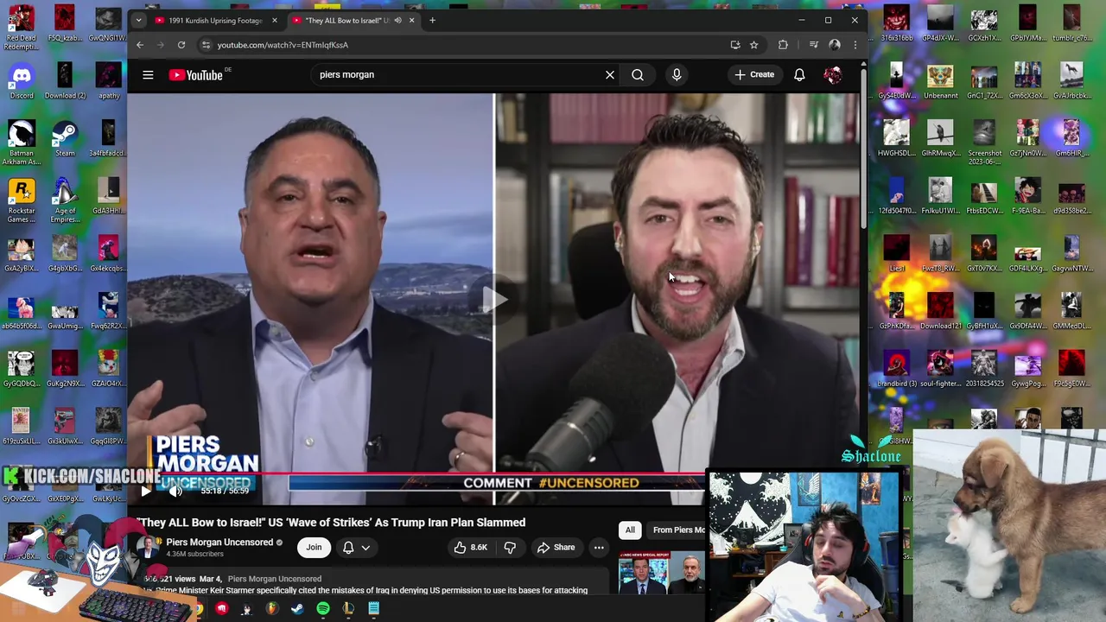Bookmark this page with the star
Screen dimensions: 1106x622
tap(753, 45)
